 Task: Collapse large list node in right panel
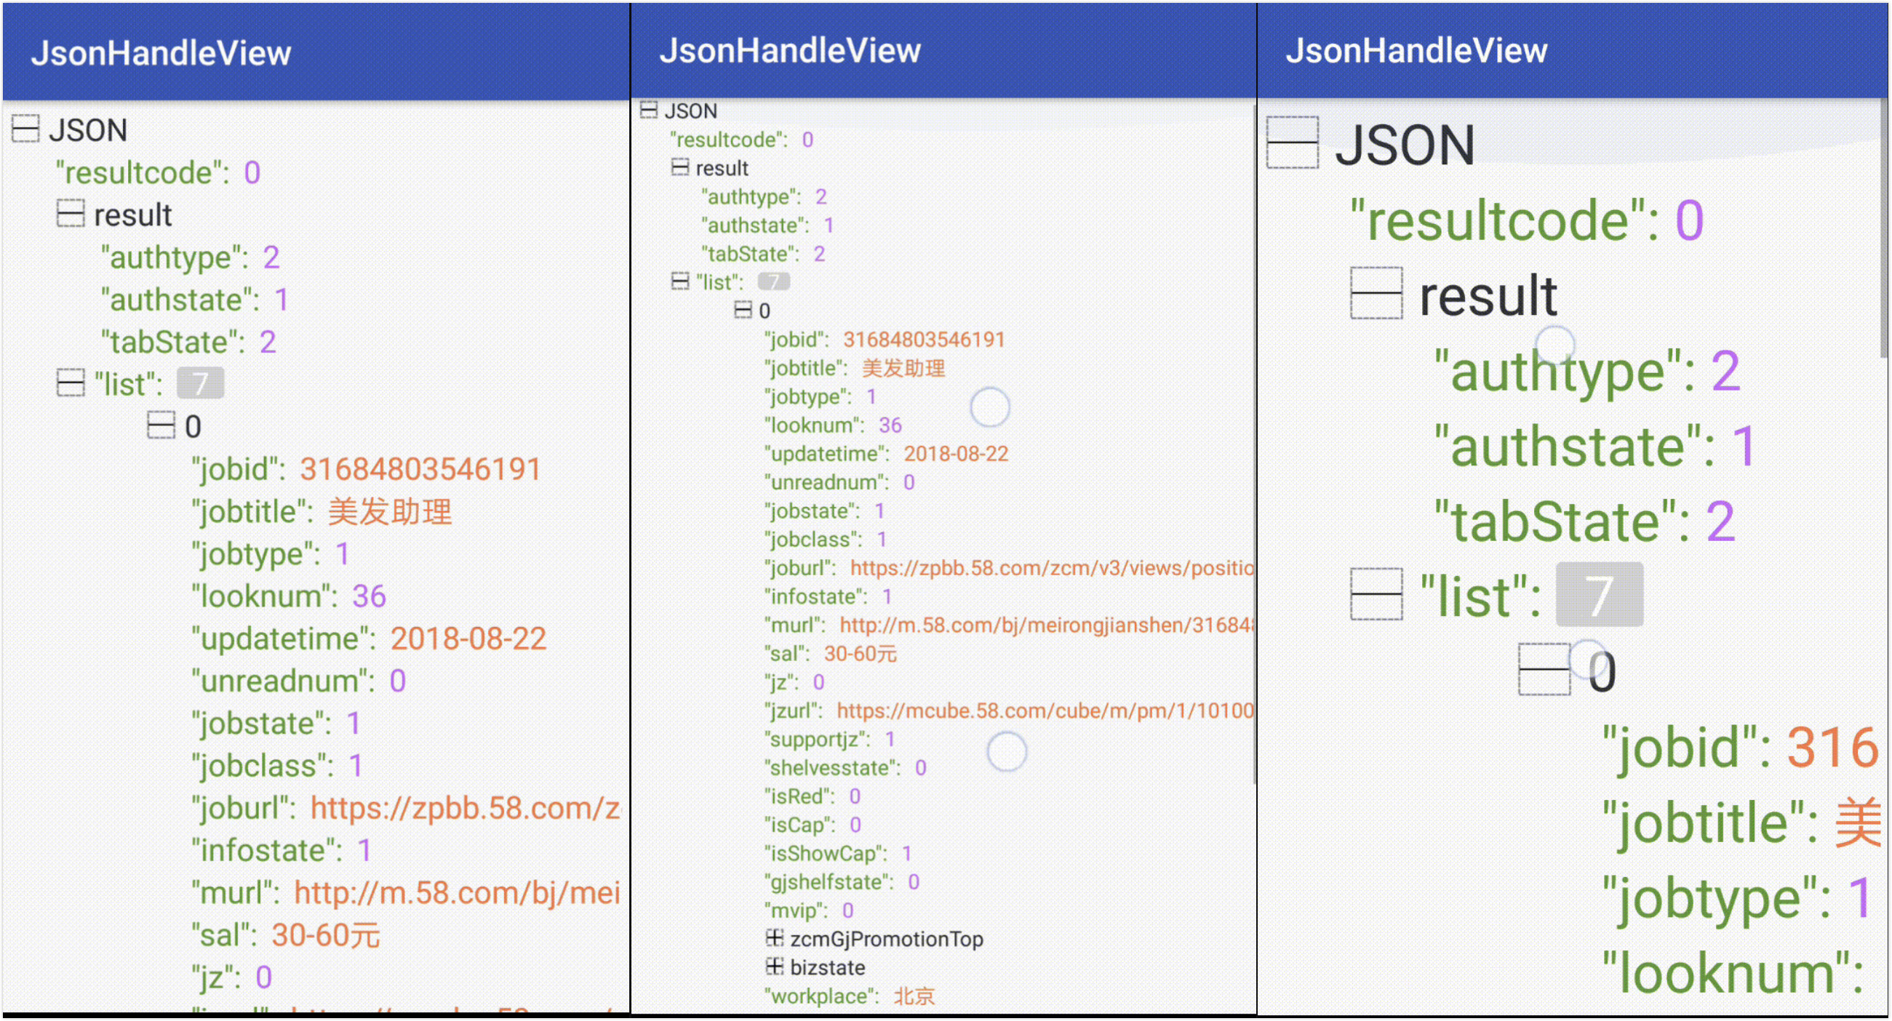click(x=1376, y=595)
